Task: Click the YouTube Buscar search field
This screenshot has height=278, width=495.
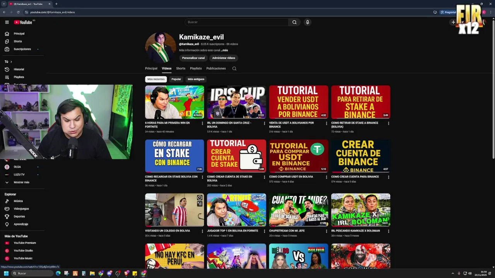Action: (236, 22)
